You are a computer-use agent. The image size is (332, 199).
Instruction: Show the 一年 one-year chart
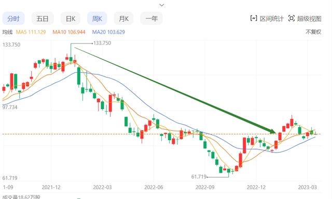pyautogui.click(x=151, y=19)
